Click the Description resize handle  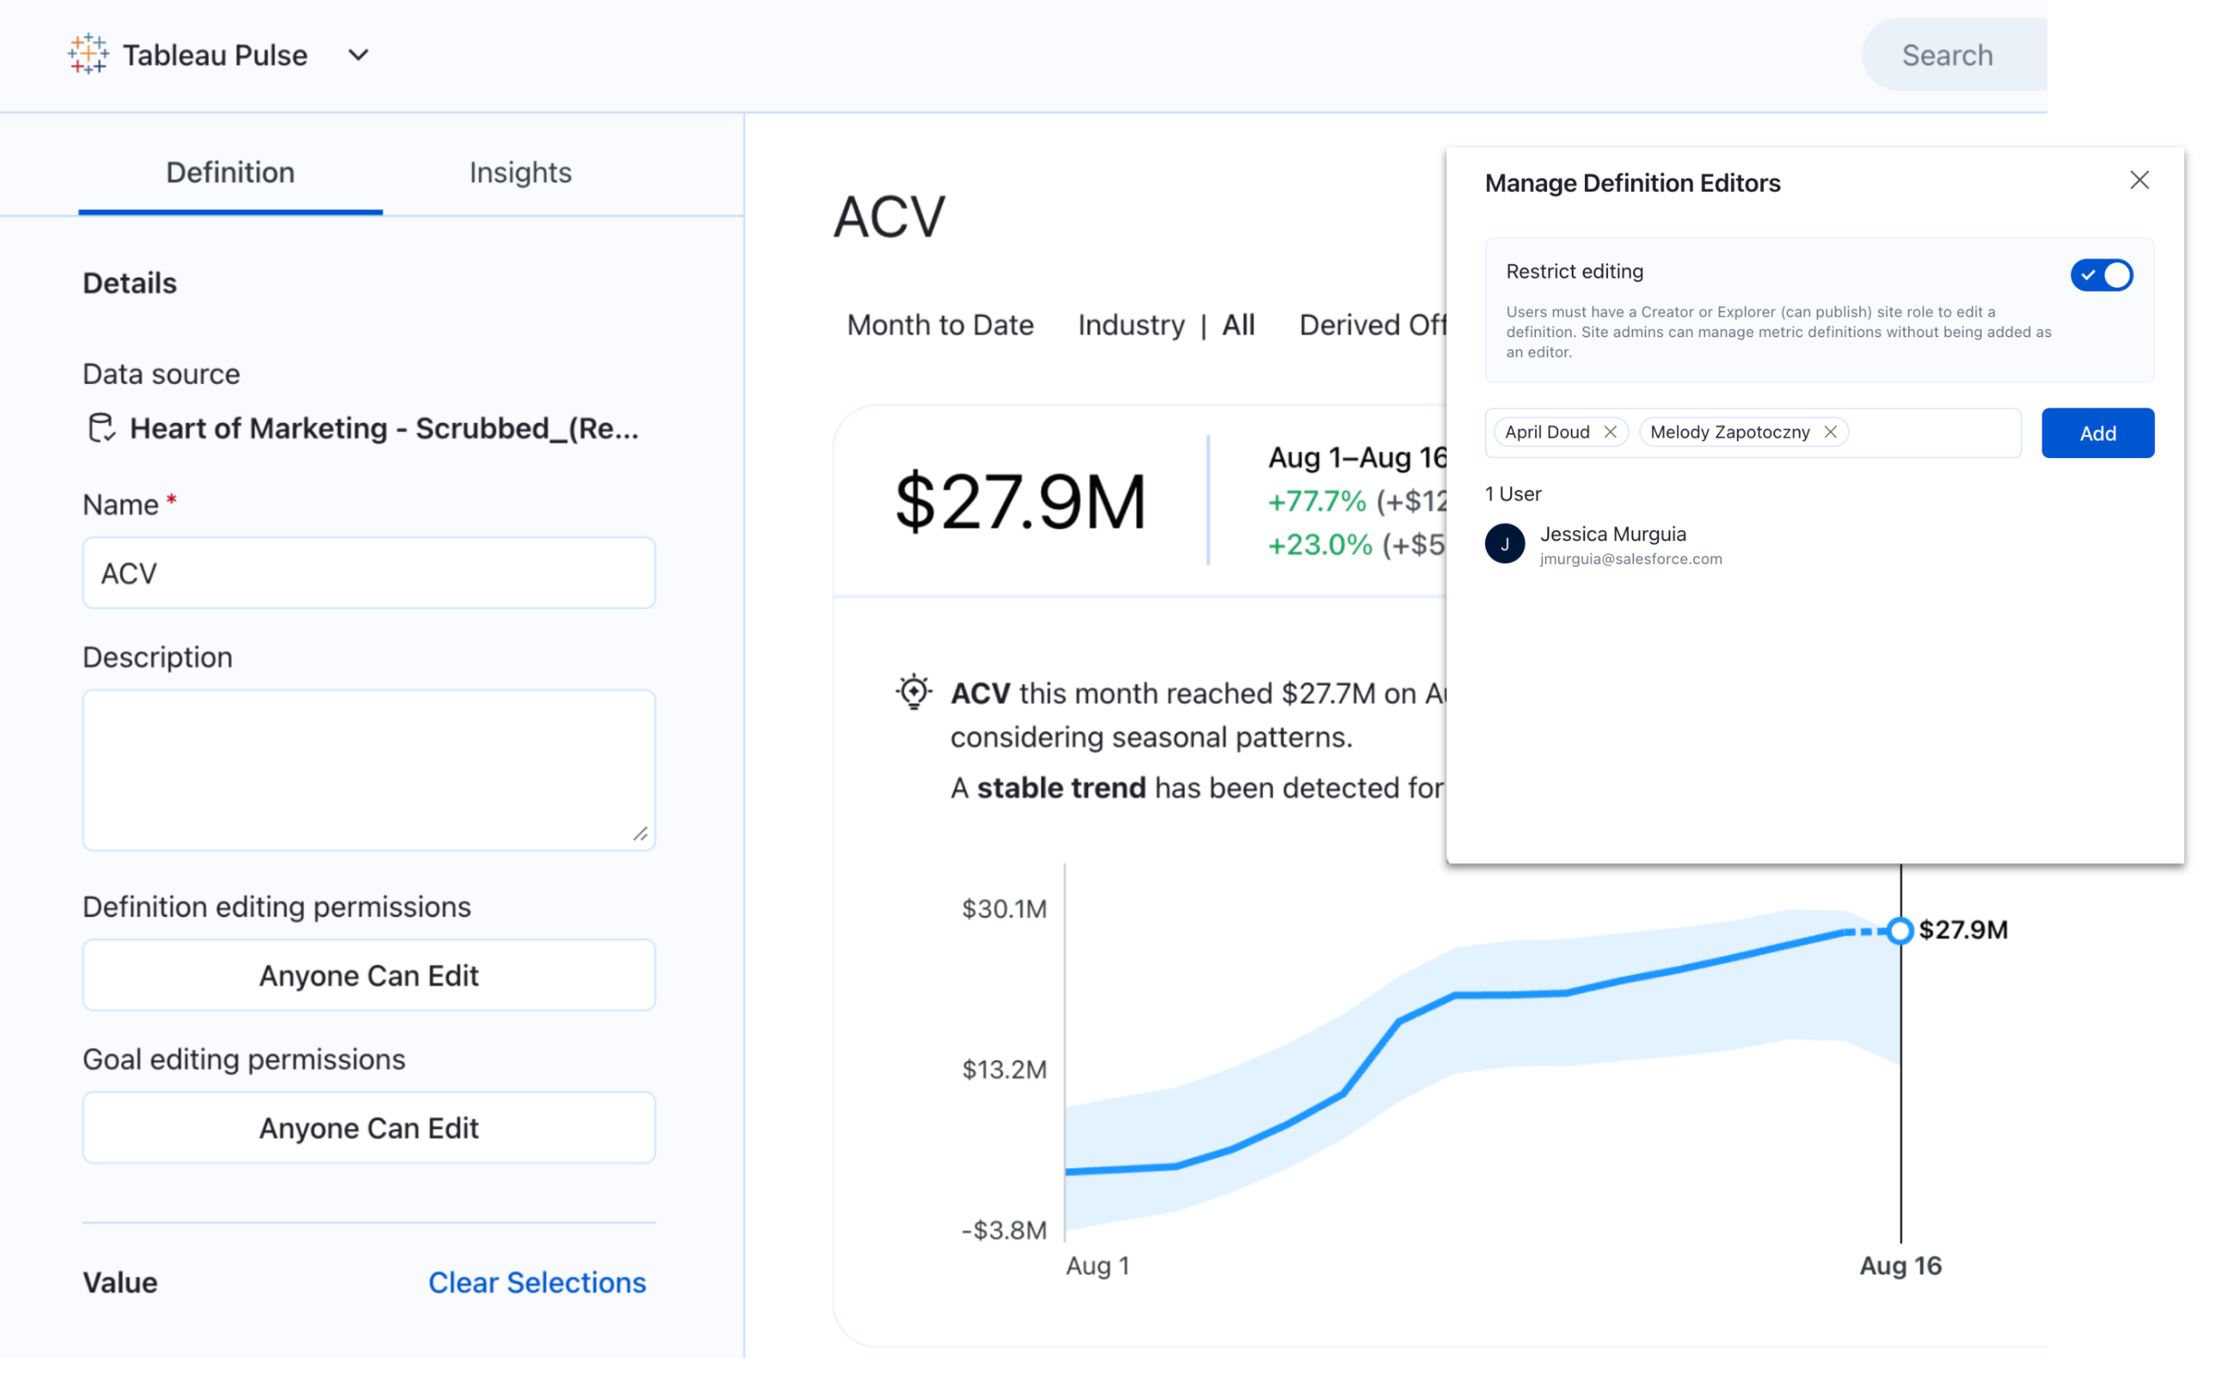coord(641,834)
